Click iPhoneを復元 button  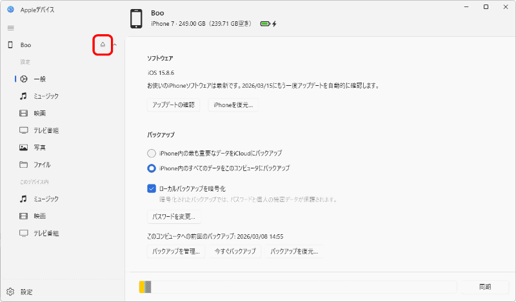tap(233, 105)
